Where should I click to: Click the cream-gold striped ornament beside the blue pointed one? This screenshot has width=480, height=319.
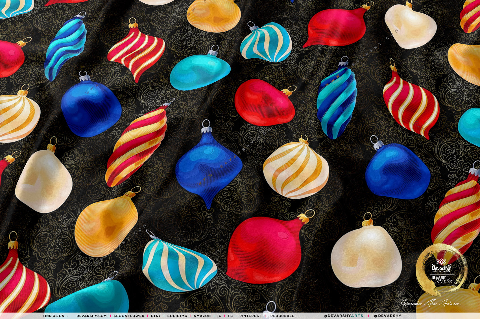296,169
